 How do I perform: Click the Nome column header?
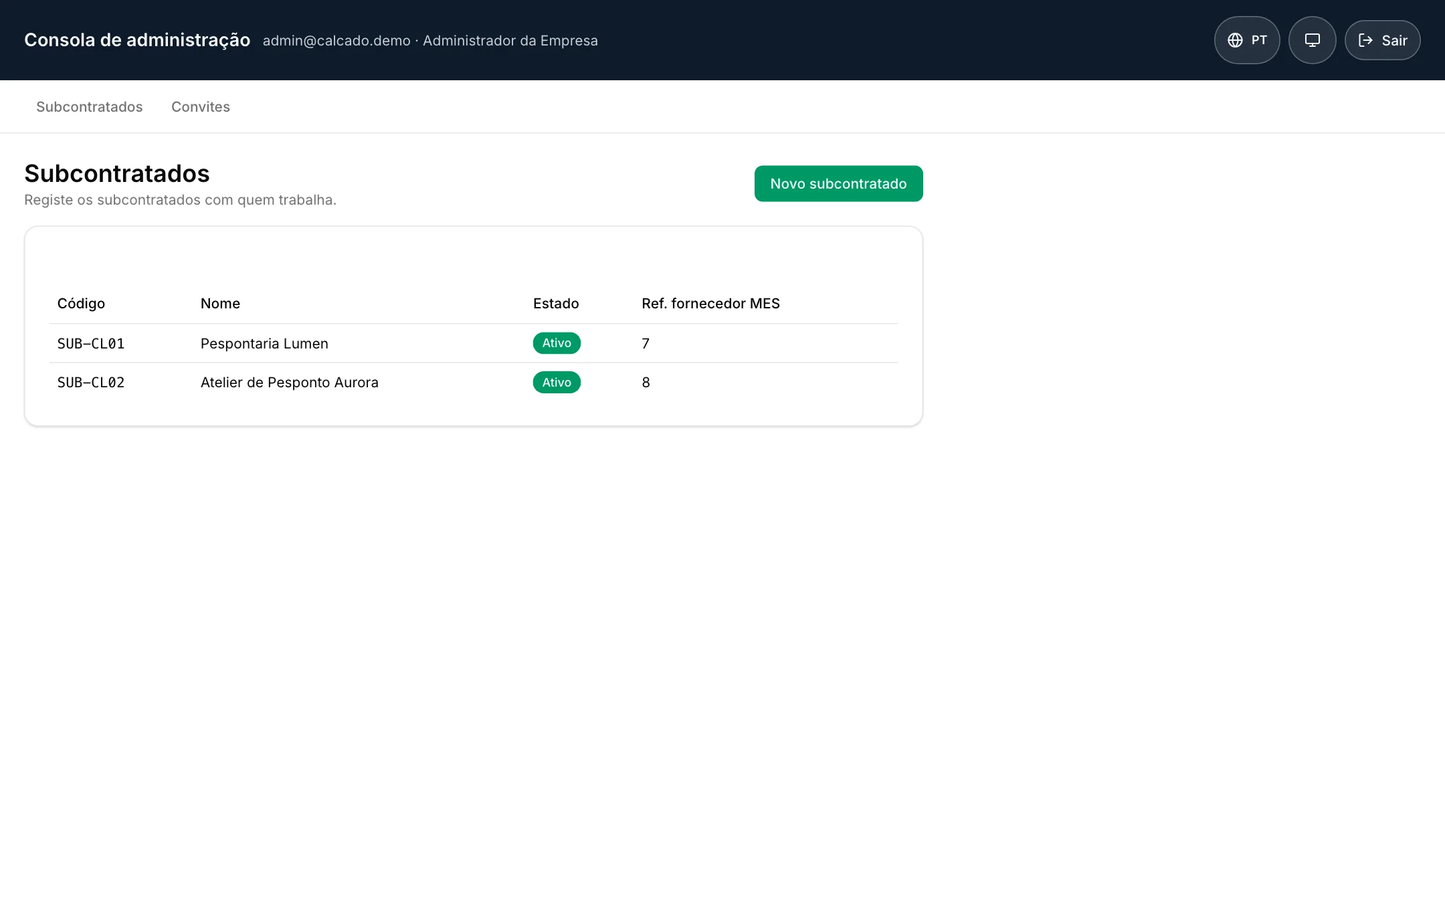pos(220,304)
